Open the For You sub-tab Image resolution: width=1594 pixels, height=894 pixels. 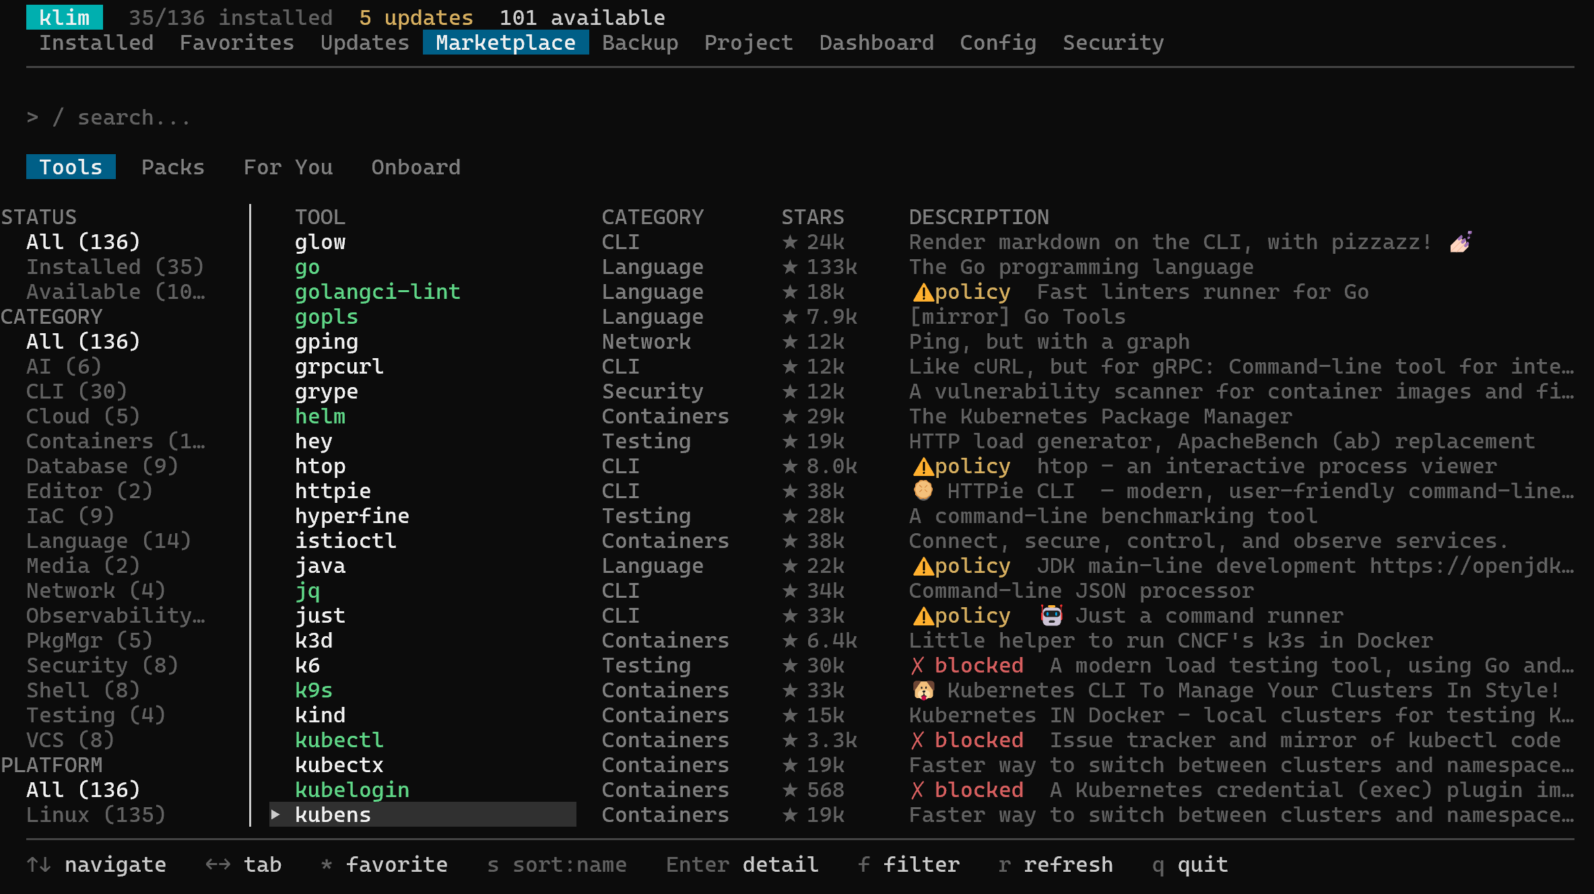point(288,167)
